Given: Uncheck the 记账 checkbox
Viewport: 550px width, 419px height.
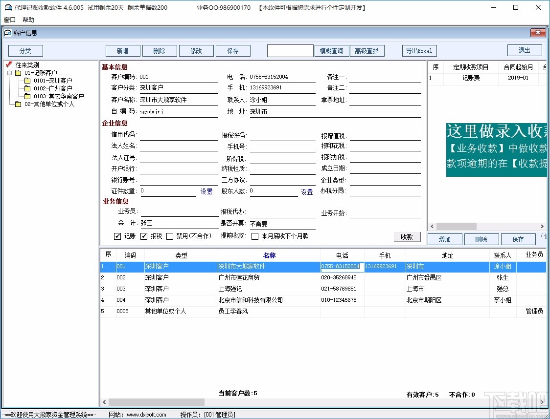Looking at the screenshot, I should [117, 236].
